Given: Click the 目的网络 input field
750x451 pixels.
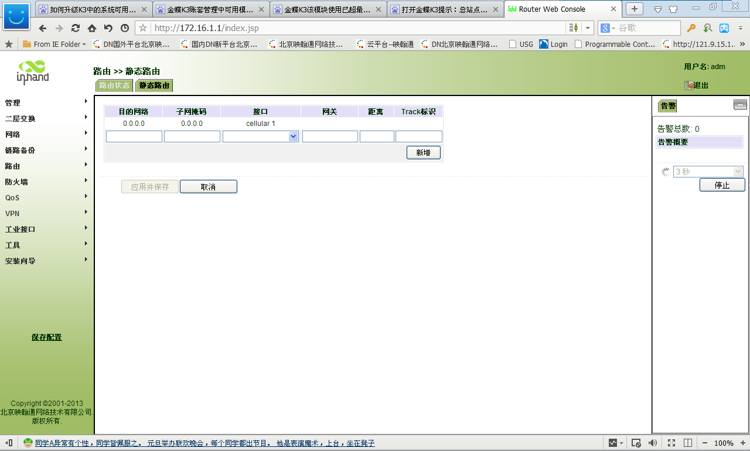Looking at the screenshot, I should [134, 136].
